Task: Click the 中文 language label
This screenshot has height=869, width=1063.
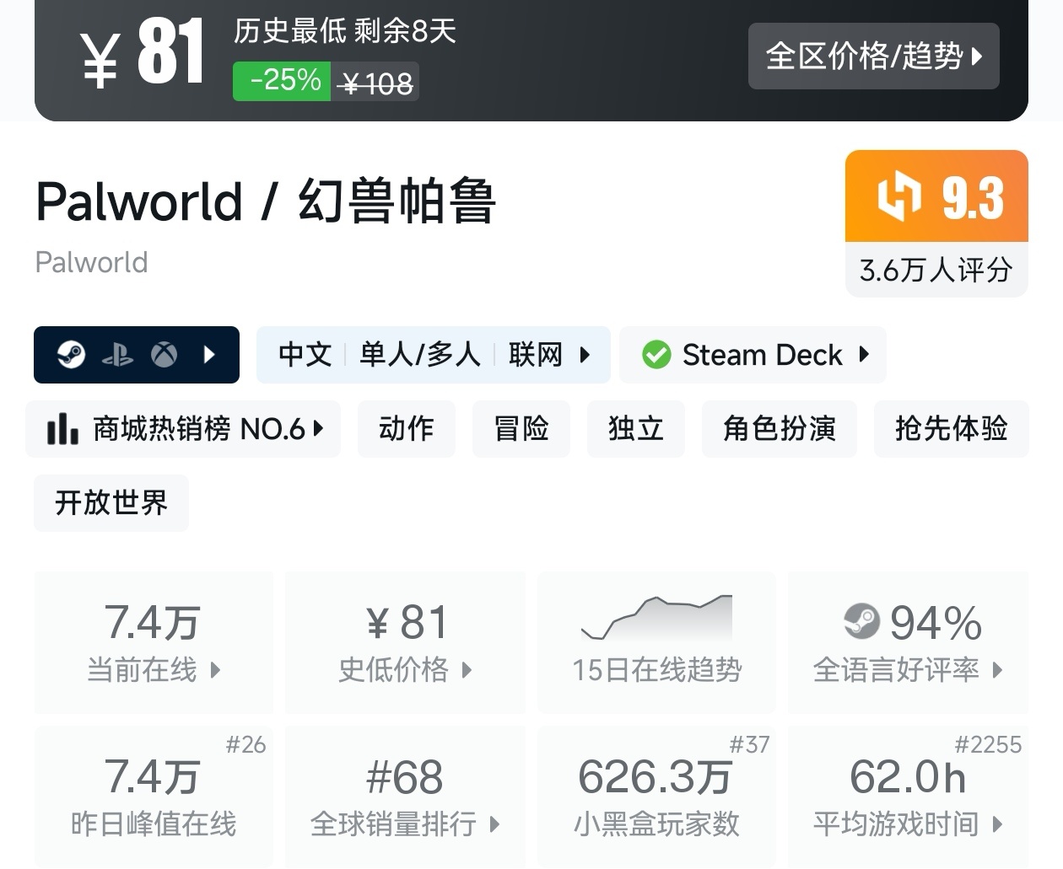Action: tap(305, 355)
